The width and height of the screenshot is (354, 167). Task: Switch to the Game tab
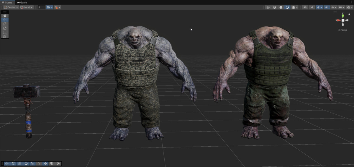click(22, 2)
